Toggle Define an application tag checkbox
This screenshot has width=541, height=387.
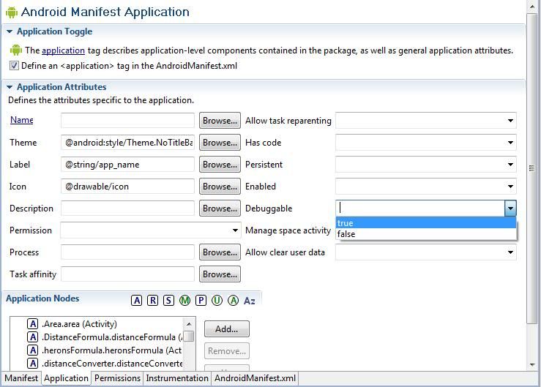point(15,66)
